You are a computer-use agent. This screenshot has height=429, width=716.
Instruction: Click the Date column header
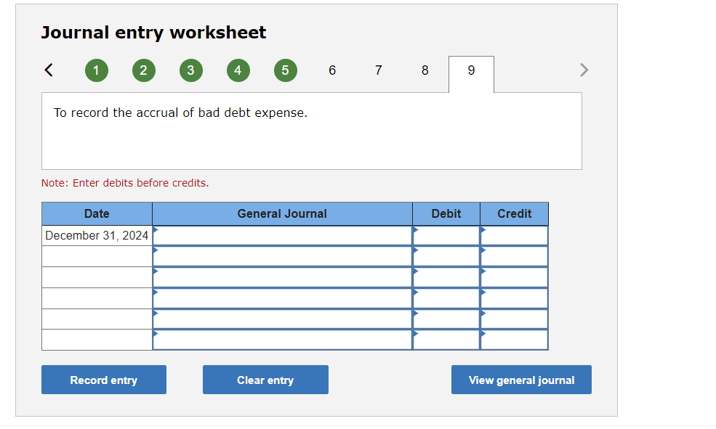click(97, 214)
